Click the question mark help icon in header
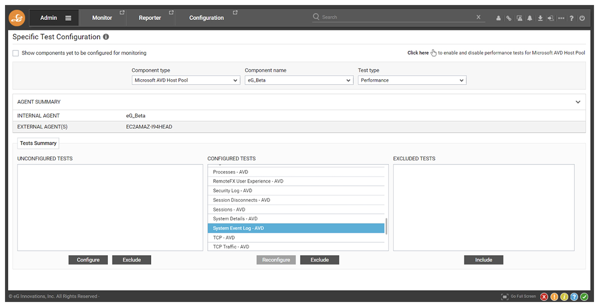 (572, 18)
